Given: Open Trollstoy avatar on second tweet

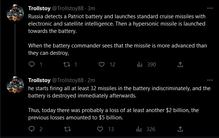Looking at the screenshot, I should point(15,85).
